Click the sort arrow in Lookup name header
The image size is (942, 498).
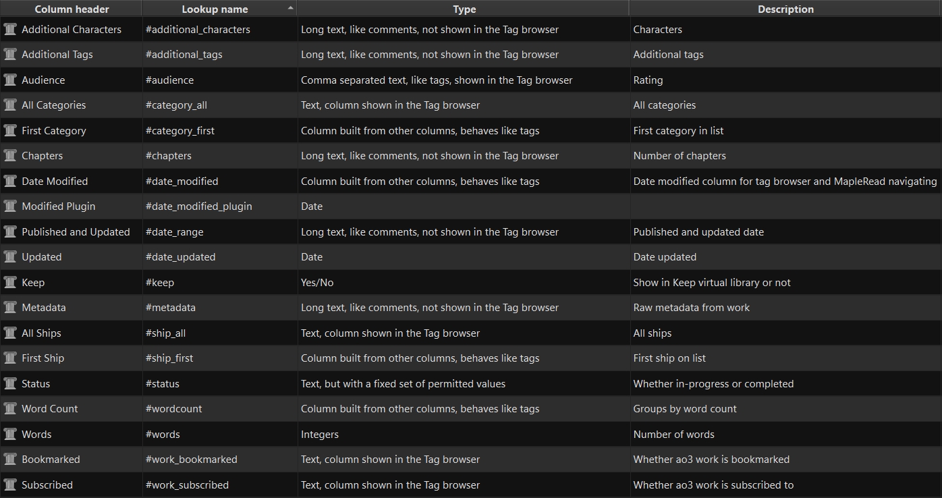(291, 8)
